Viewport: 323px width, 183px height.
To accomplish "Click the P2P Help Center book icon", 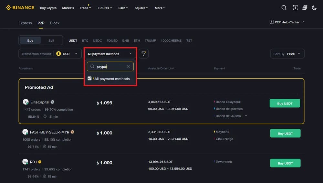I will coord(271,22).
